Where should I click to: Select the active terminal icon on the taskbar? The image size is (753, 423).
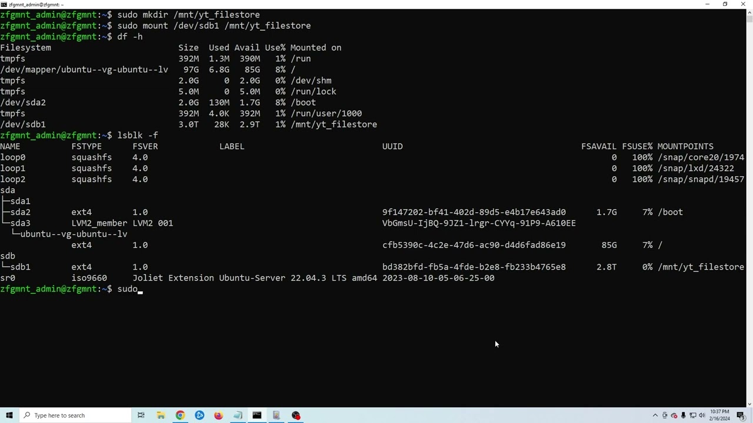click(257, 415)
